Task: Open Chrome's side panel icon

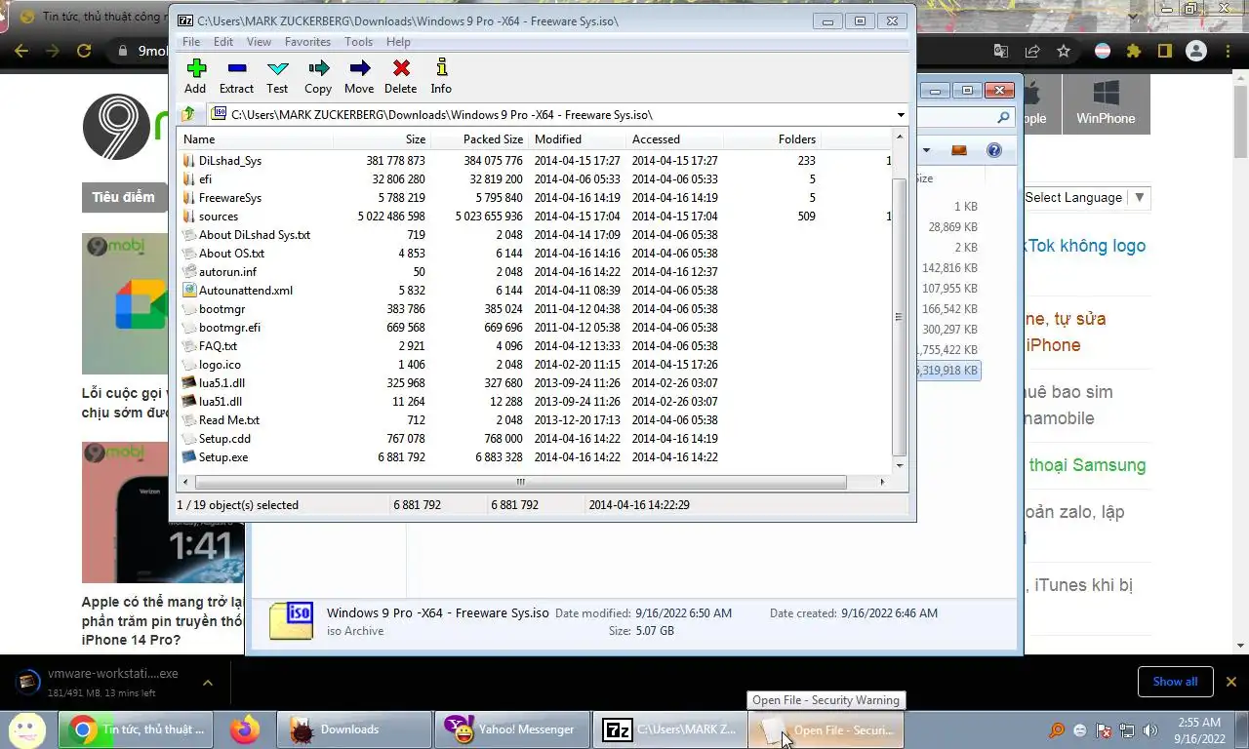Action: click(1164, 51)
